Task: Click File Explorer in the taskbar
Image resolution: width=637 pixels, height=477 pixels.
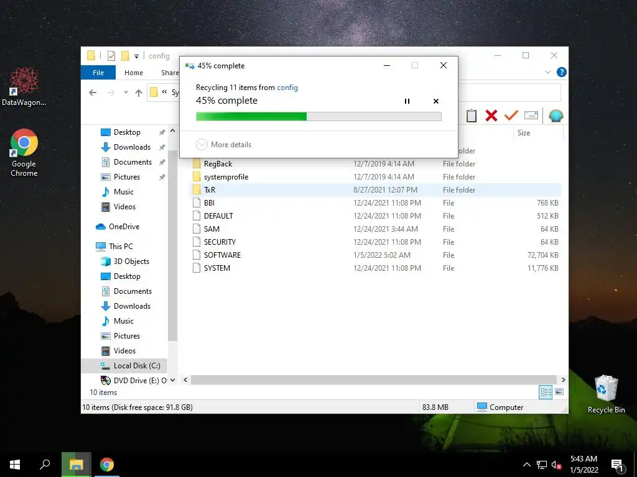Action: click(76, 465)
